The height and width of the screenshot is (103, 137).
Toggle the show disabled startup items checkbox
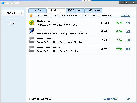pos(30,99)
